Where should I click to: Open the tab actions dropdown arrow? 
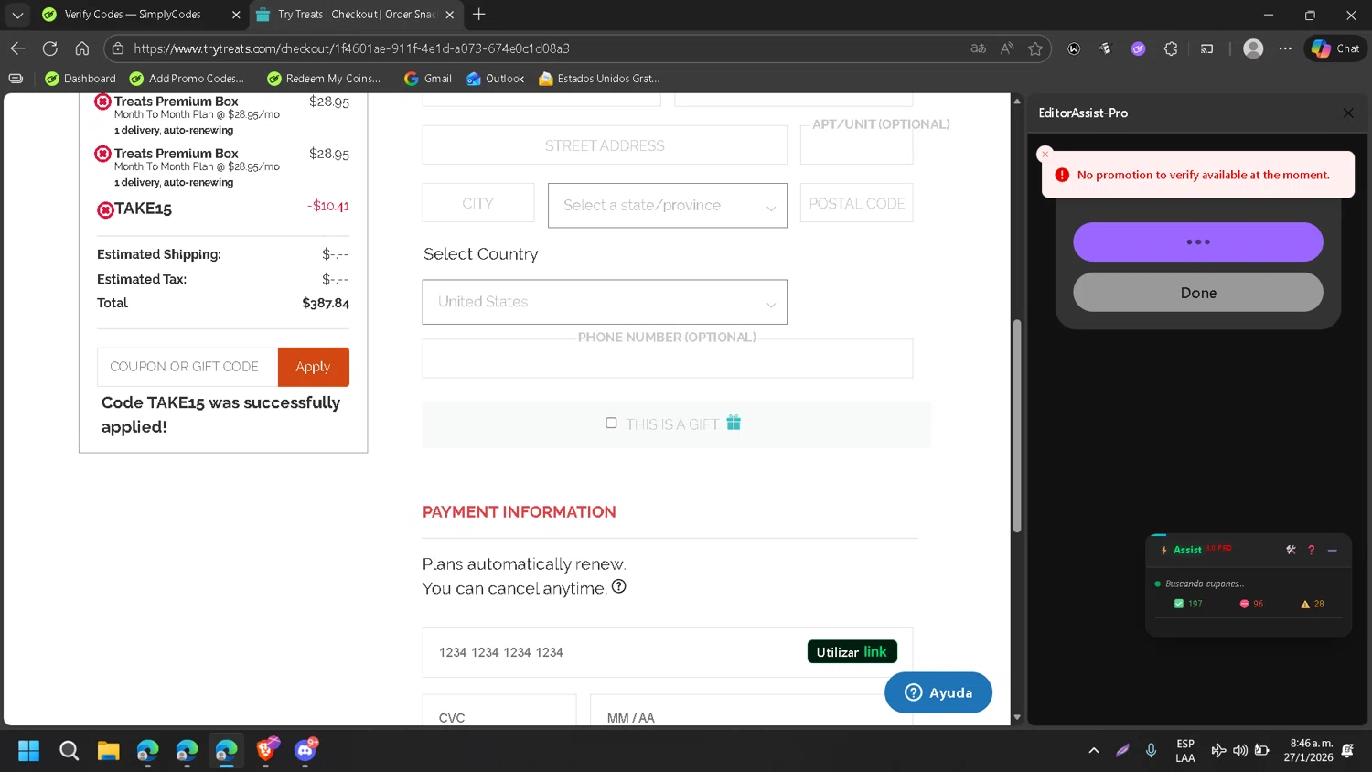[17, 15]
